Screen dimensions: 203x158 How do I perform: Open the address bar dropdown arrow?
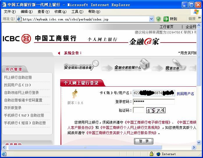click(151, 19)
